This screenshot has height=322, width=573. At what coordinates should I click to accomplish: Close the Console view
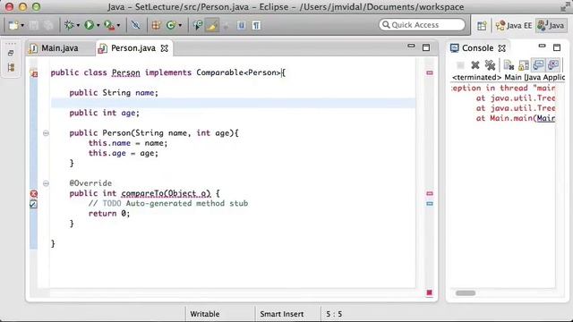coord(502,48)
